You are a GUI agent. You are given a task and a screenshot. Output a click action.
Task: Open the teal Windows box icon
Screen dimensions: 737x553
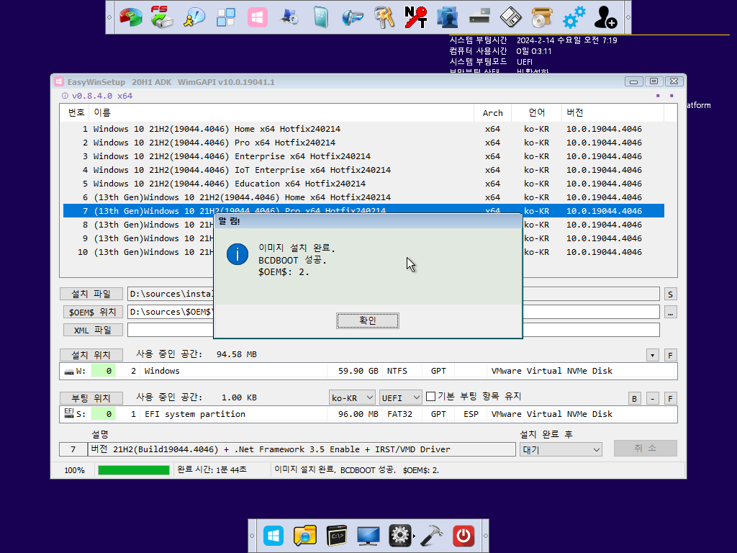[320, 17]
